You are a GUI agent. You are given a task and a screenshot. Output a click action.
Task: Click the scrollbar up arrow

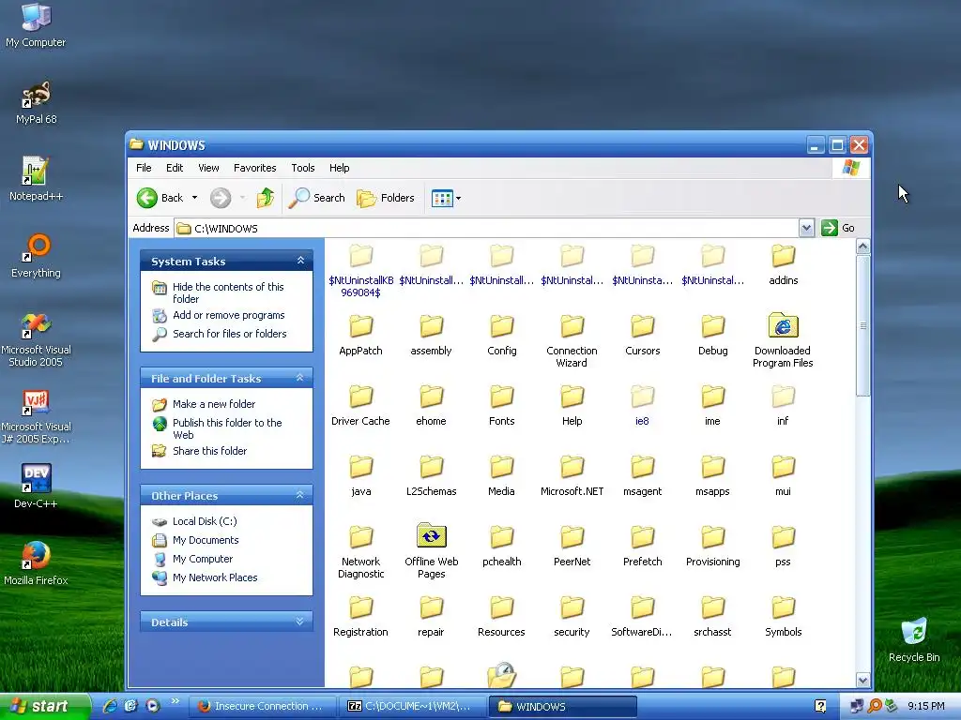[863, 247]
